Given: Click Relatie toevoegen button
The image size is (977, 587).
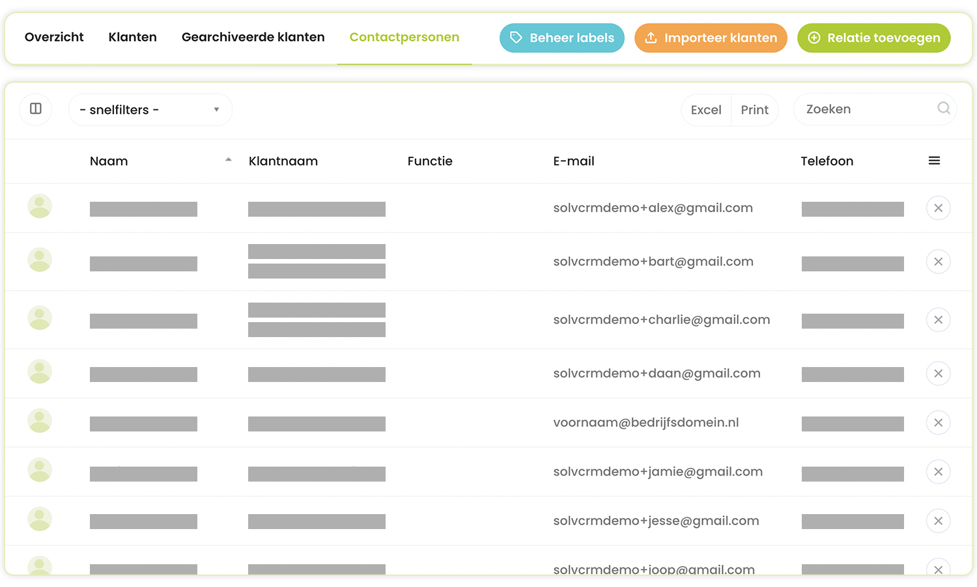Looking at the screenshot, I should click(873, 38).
